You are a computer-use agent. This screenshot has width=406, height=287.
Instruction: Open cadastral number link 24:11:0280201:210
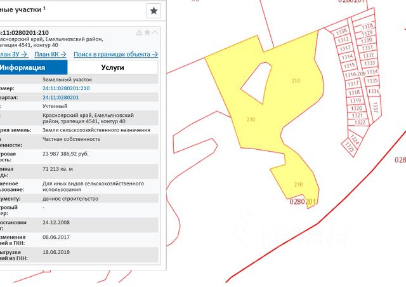66,88
